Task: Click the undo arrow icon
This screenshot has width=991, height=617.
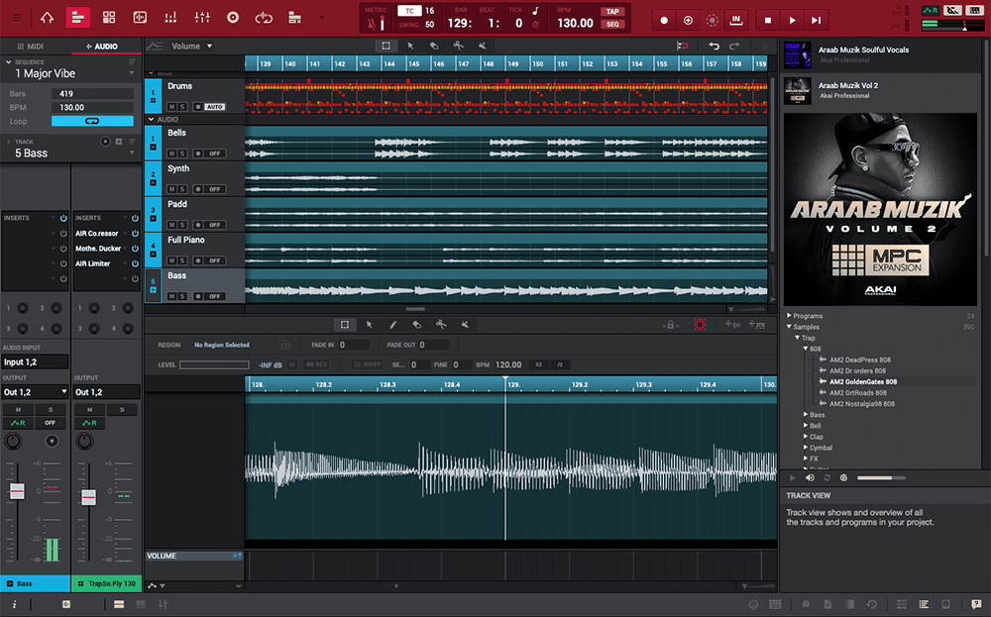Action: tap(714, 46)
